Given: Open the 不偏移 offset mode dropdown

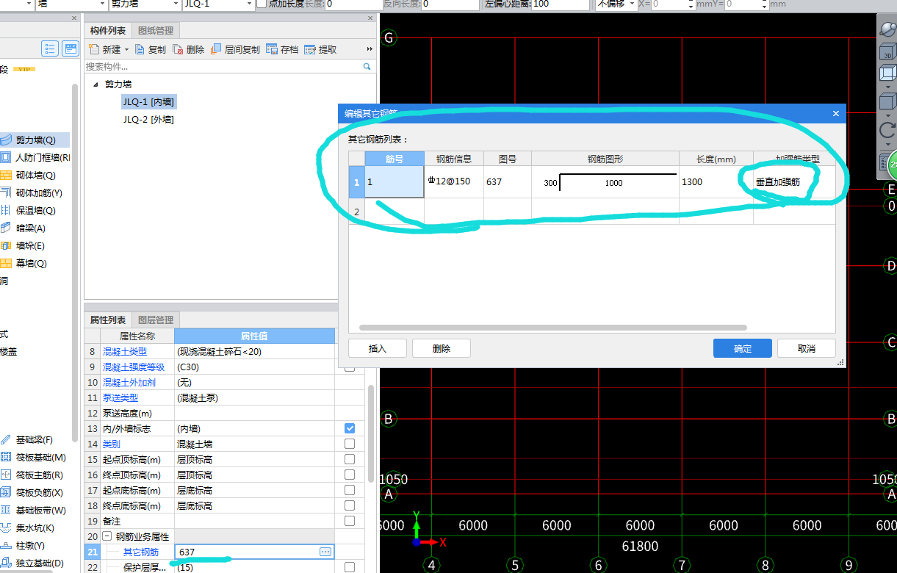Looking at the screenshot, I should click(630, 4).
